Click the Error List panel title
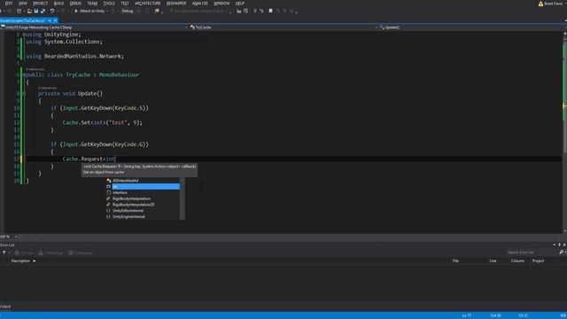Viewport: 567px width, 319px height. tap(7, 245)
